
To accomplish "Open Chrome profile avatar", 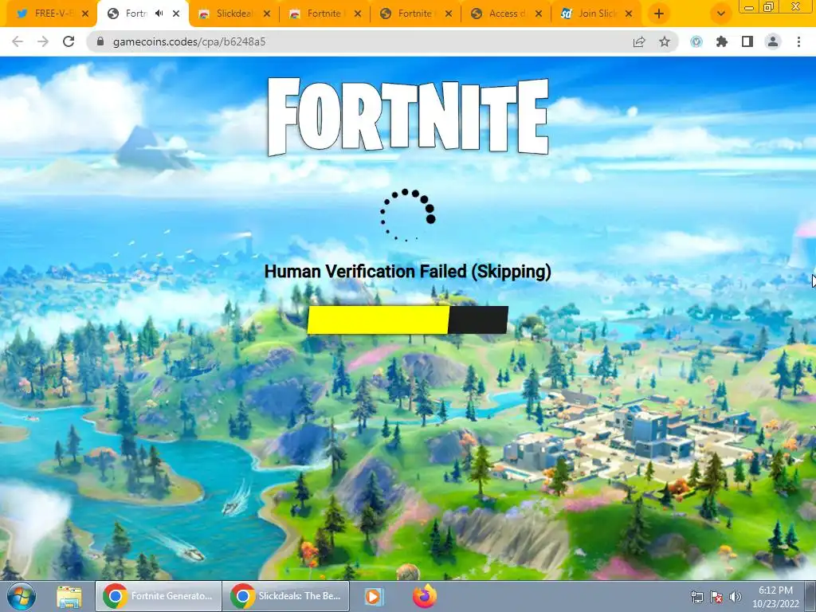I will click(773, 41).
